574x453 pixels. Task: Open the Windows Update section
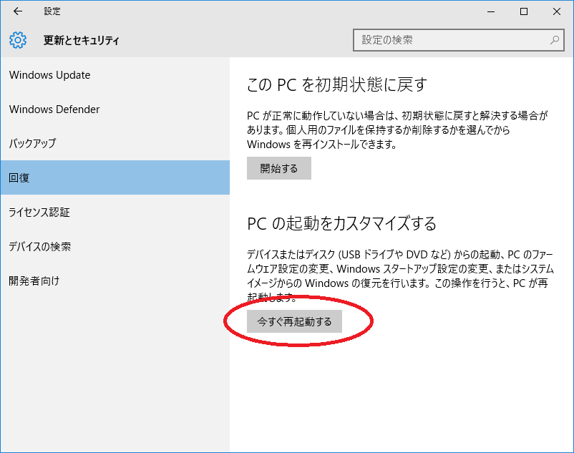tap(115, 75)
